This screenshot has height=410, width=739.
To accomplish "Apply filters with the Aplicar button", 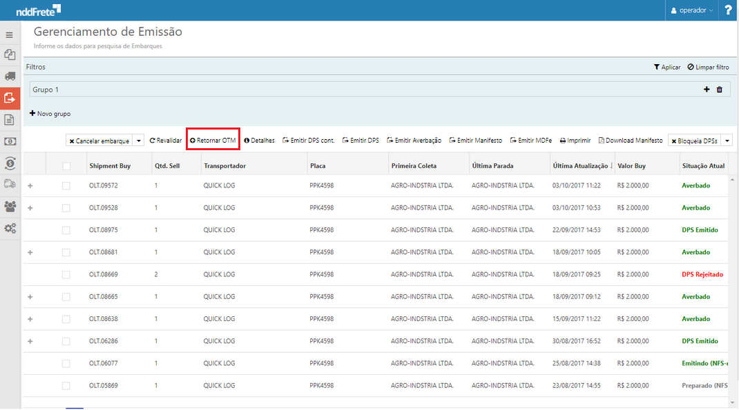I will pos(667,68).
